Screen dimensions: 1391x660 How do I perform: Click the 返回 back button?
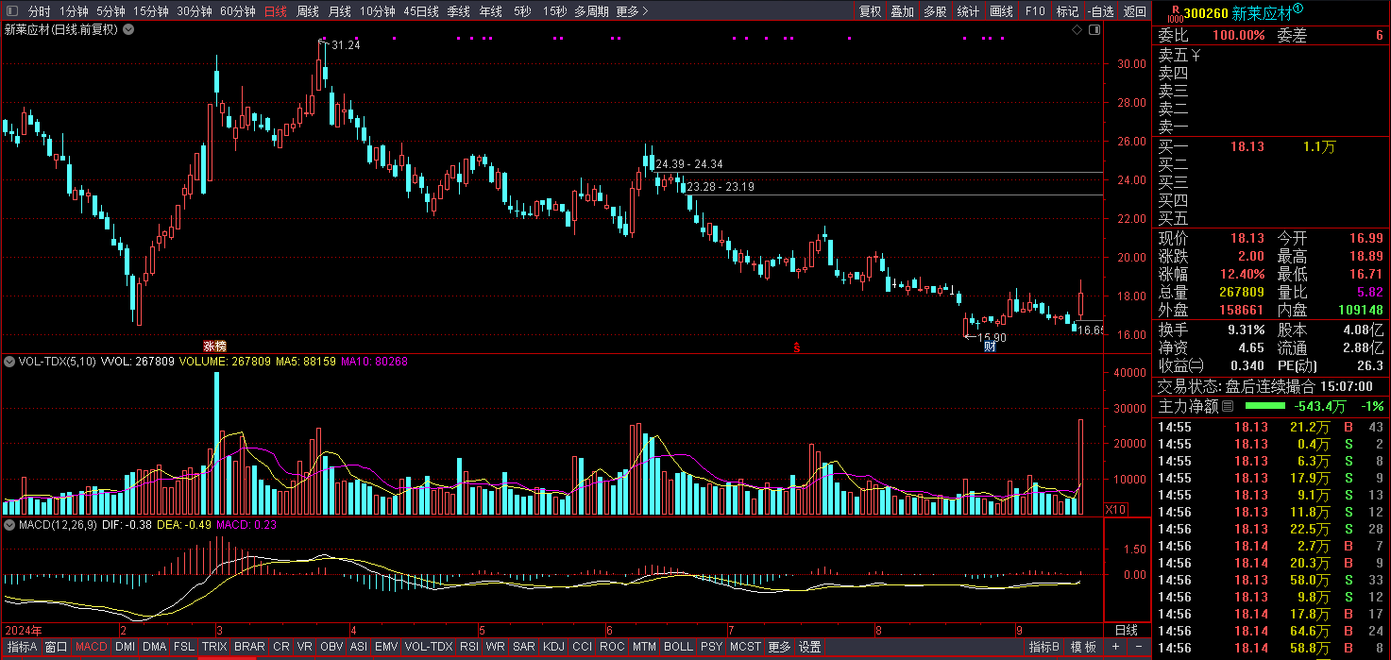(1134, 11)
